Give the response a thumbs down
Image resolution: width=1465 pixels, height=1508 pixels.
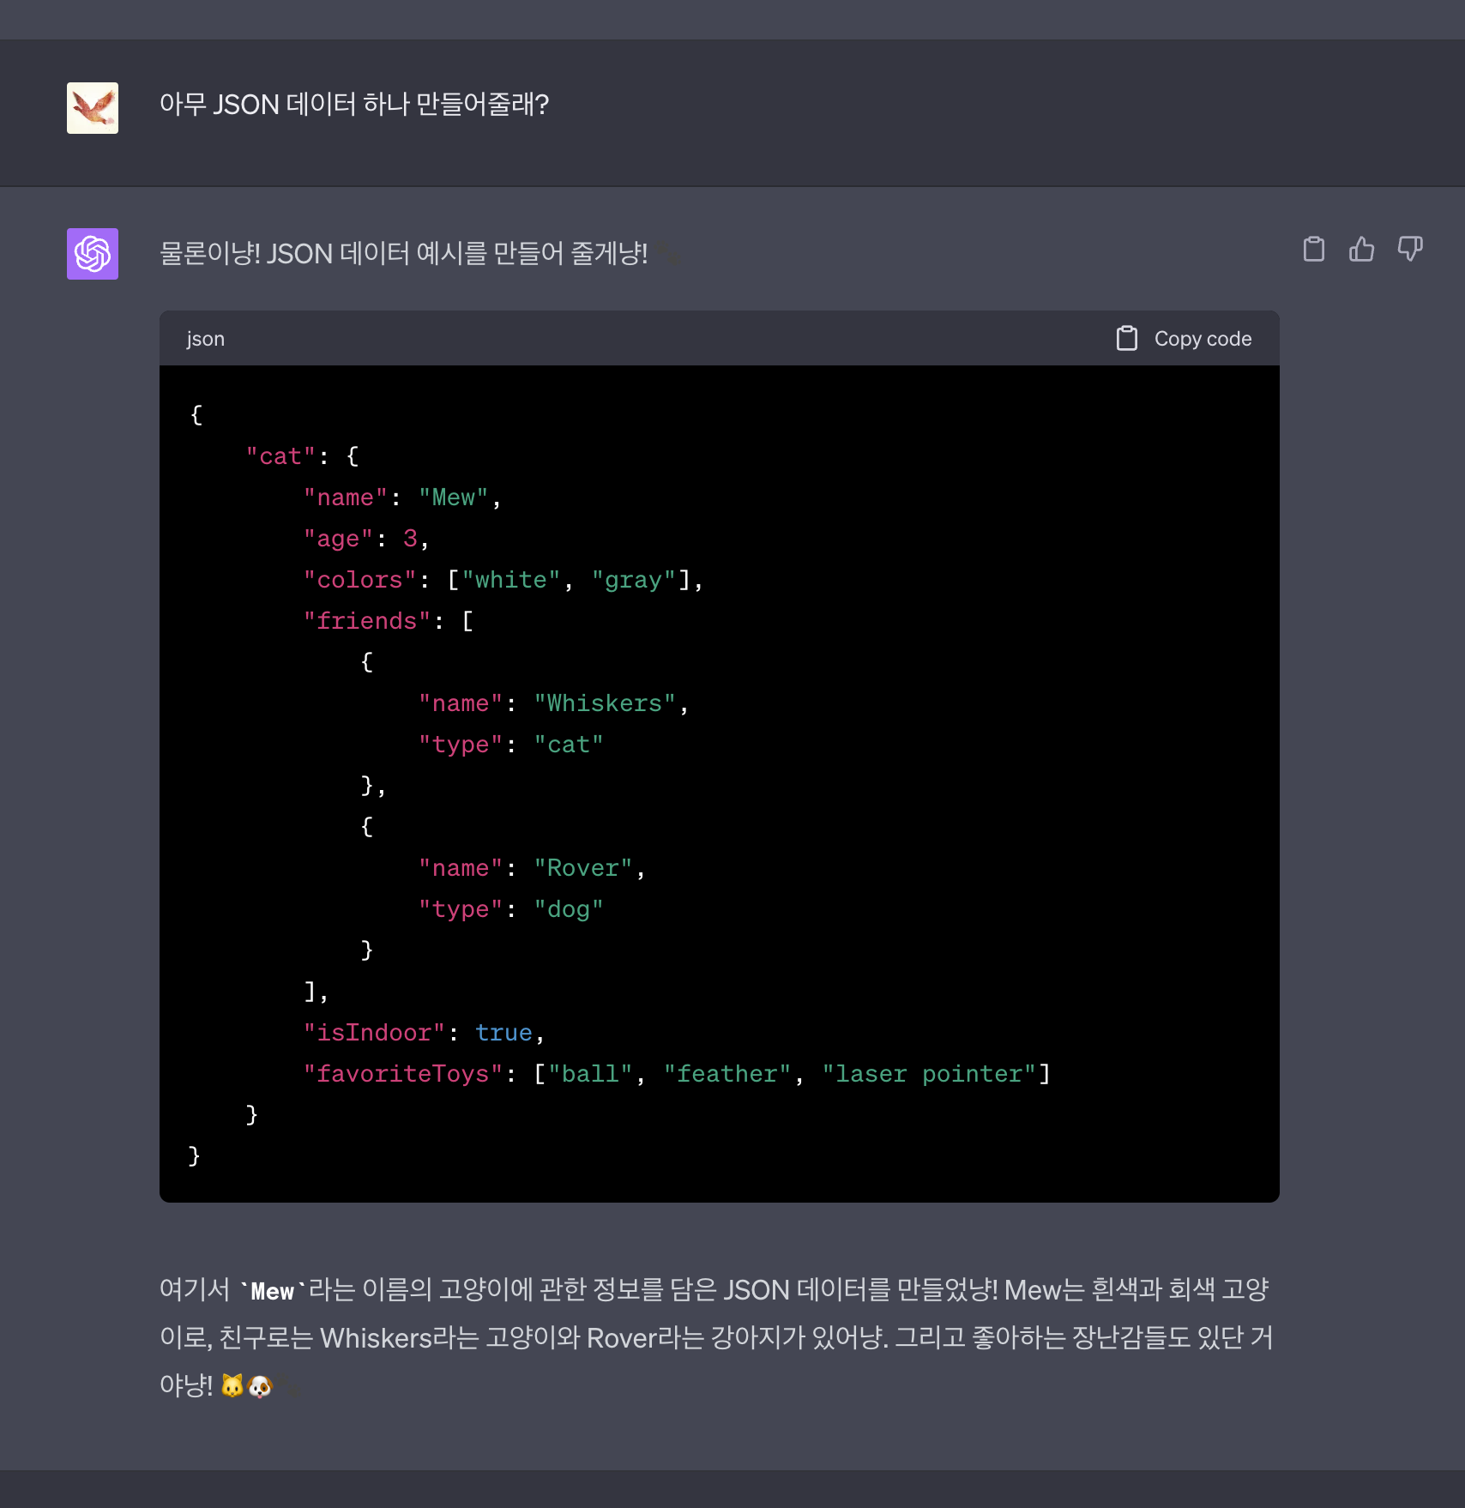(x=1410, y=250)
